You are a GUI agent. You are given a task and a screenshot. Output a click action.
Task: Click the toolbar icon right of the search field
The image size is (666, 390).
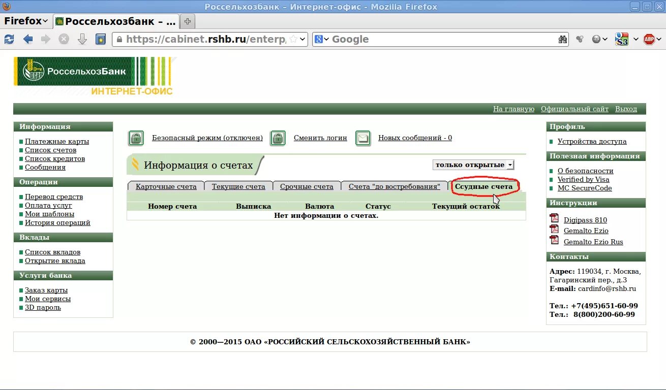point(580,39)
